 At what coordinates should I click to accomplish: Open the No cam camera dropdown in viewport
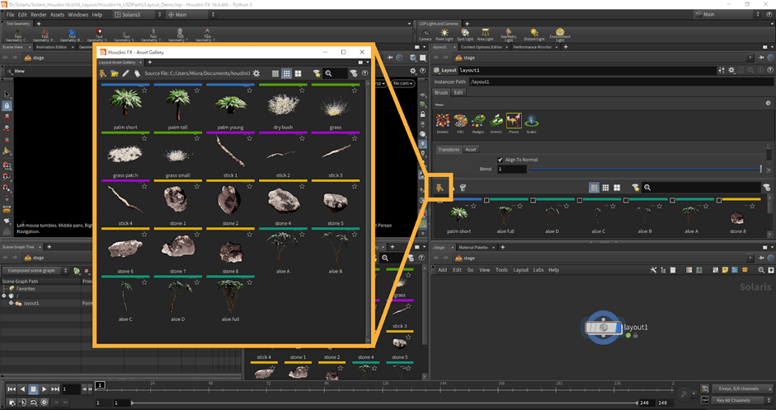pyautogui.click(x=403, y=83)
